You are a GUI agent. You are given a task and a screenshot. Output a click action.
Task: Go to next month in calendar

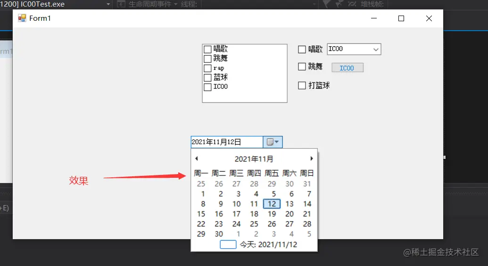(311, 158)
